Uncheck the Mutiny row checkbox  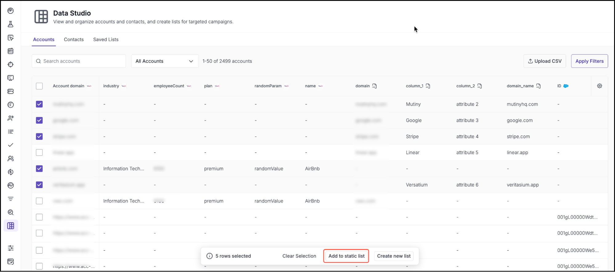[39, 104]
